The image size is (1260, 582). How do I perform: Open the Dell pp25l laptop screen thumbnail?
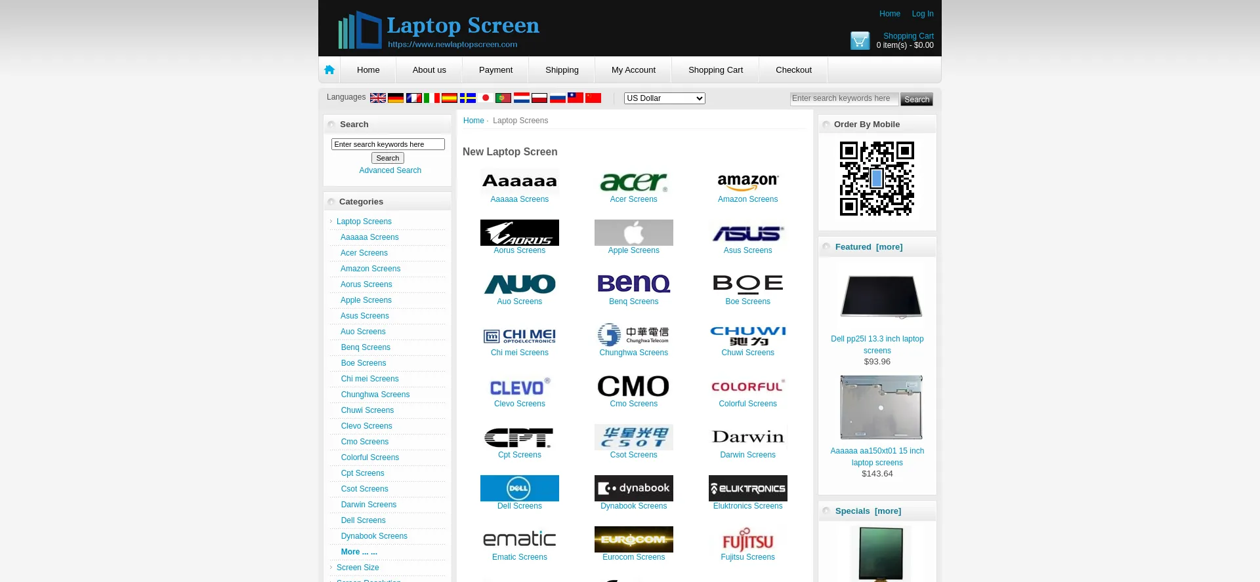(881, 296)
